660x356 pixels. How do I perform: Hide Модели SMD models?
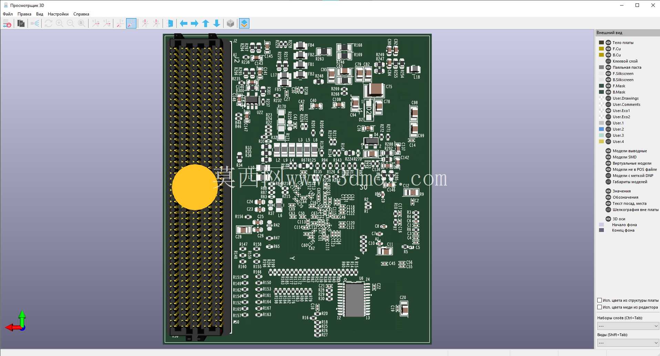pos(608,157)
